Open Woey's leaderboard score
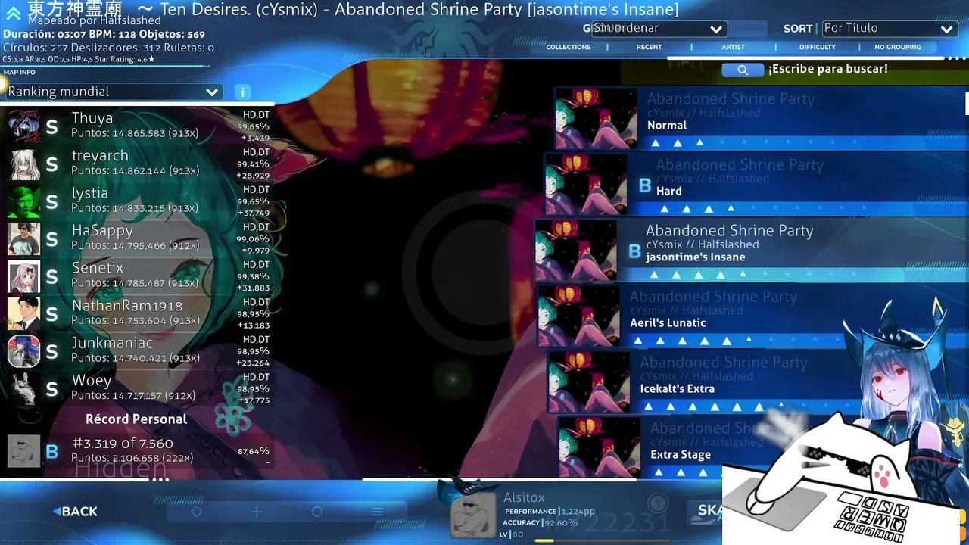Viewport: 969px width, 545px height. click(x=139, y=389)
